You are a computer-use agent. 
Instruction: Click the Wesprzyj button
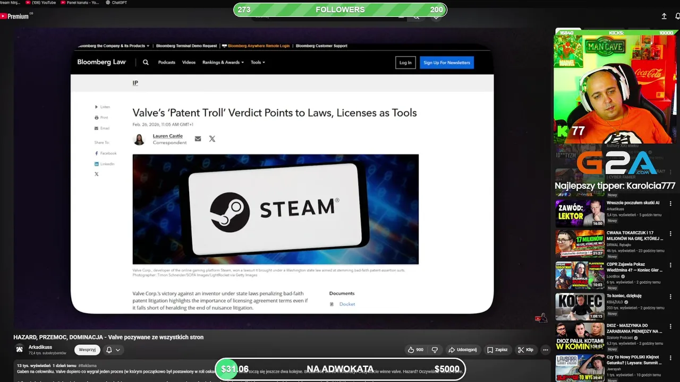point(87,350)
